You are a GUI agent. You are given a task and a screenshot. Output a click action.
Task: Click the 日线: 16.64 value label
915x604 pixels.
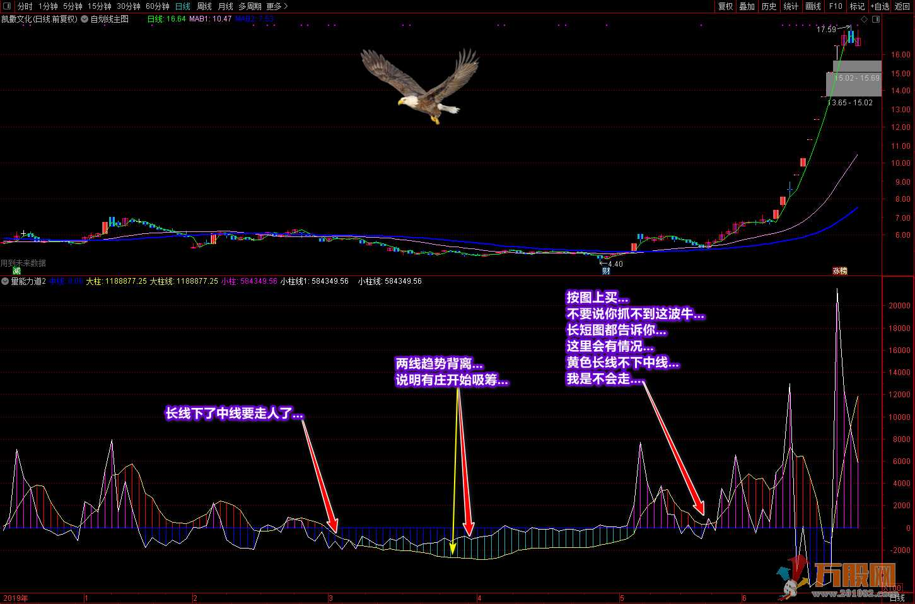(x=166, y=19)
